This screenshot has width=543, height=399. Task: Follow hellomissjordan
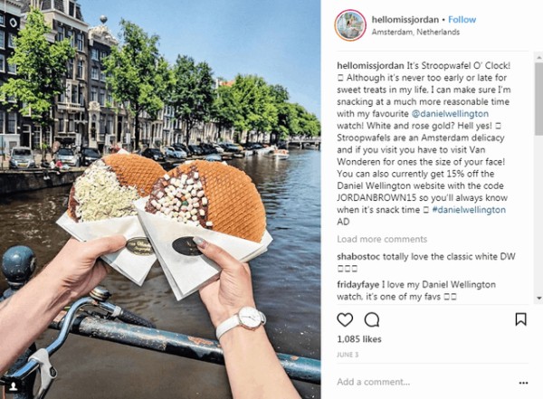click(x=462, y=20)
